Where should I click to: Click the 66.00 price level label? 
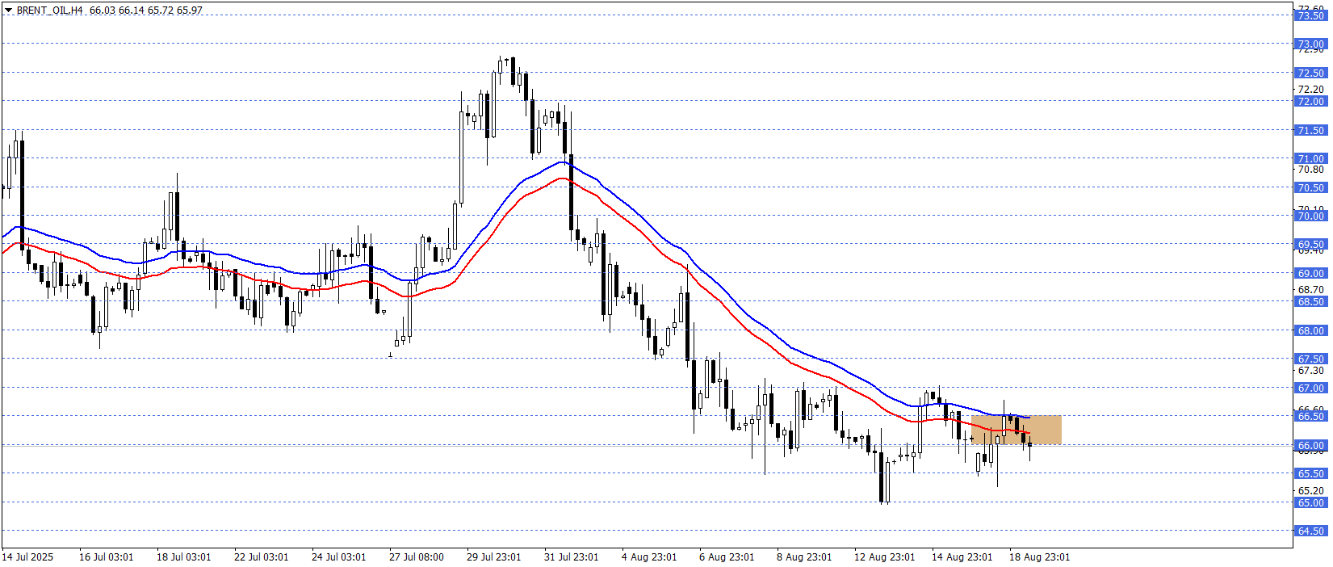point(1310,446)
